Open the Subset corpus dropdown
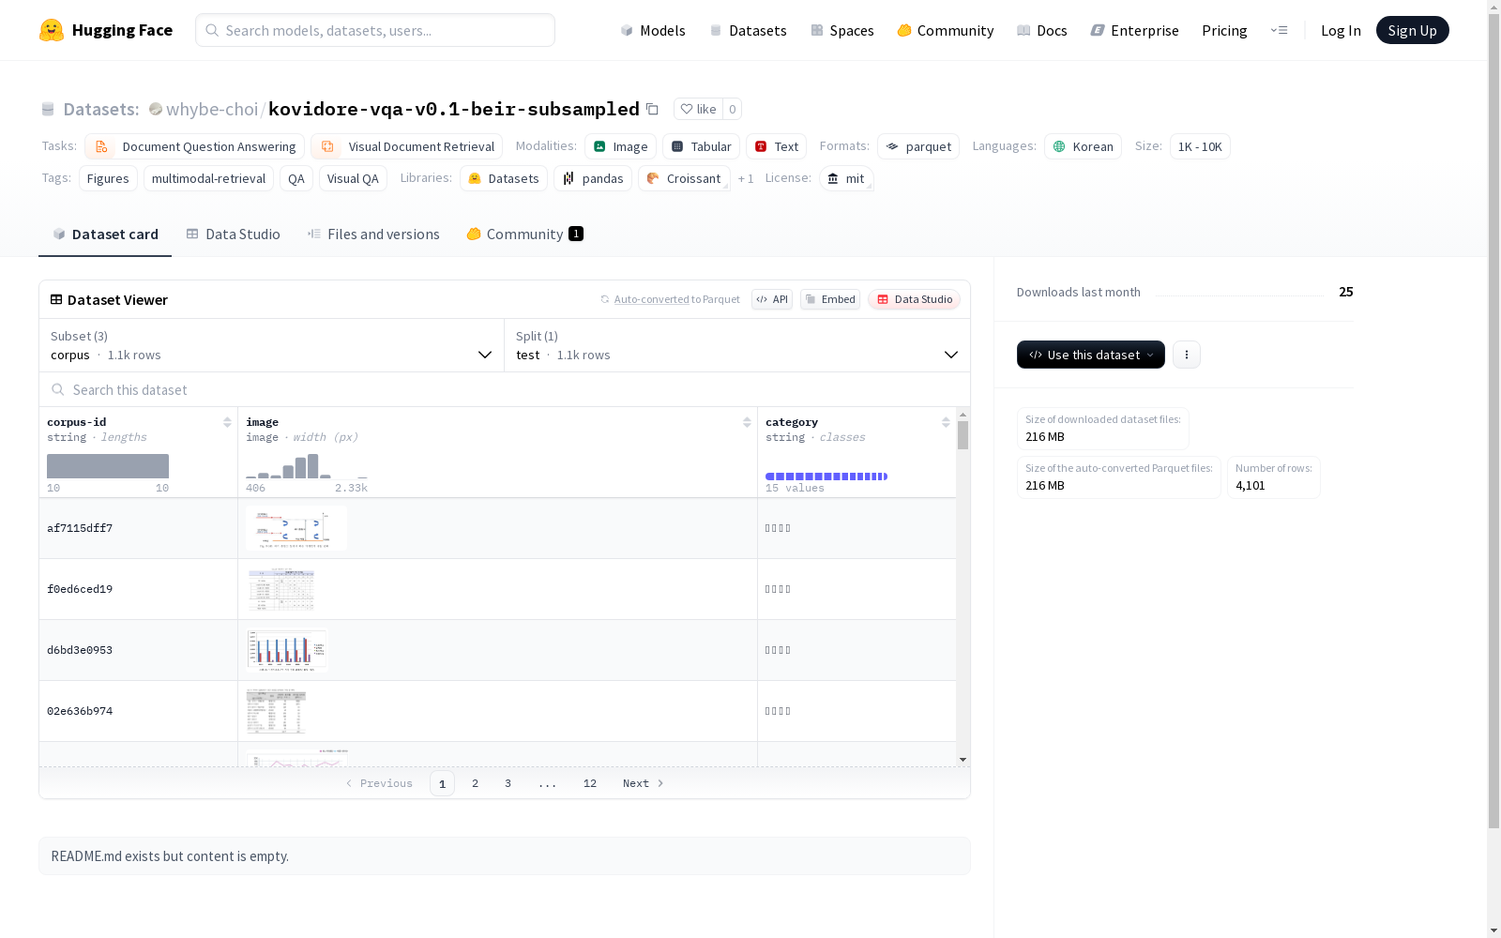This screenshot has width=1501, height=938. 272,345
